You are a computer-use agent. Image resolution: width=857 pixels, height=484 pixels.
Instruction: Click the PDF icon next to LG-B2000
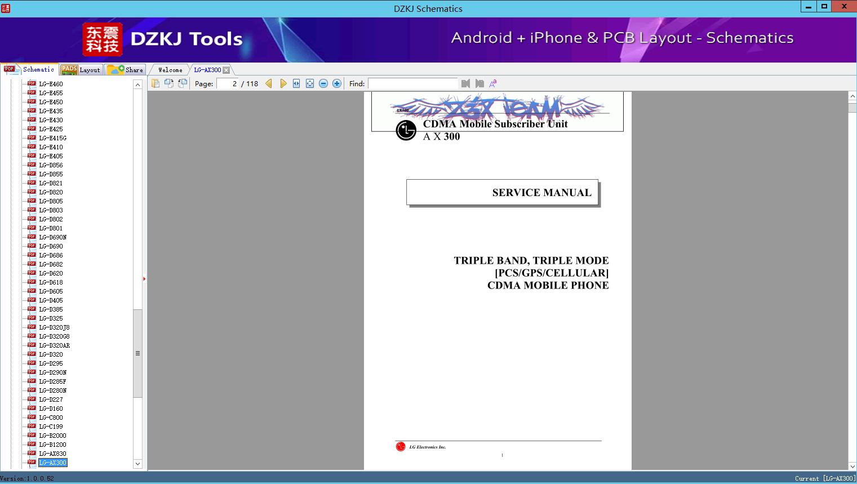point(32,435)
